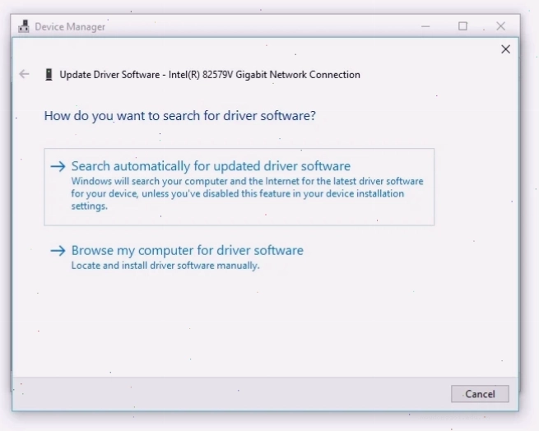Close the Device Manager window

coord(500,26)
